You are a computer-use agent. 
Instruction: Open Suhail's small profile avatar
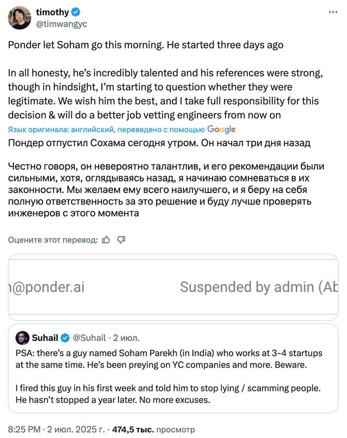tap(22, 338)
